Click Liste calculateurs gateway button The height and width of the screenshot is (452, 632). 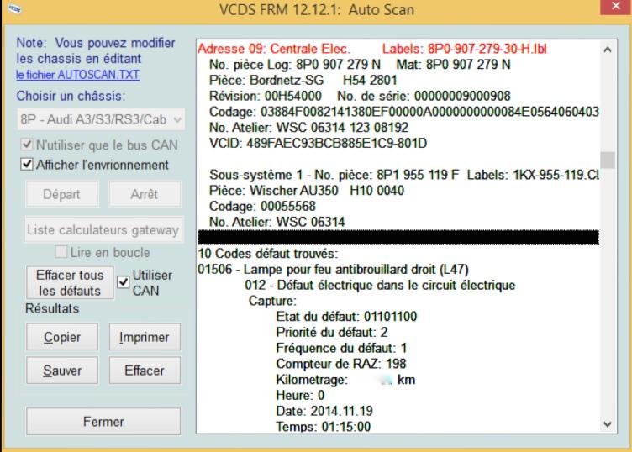(x=103, y=229)
